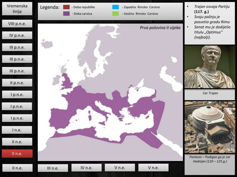
Task: Click the red highlighted II n.e. button
Action: click(17, 153)
